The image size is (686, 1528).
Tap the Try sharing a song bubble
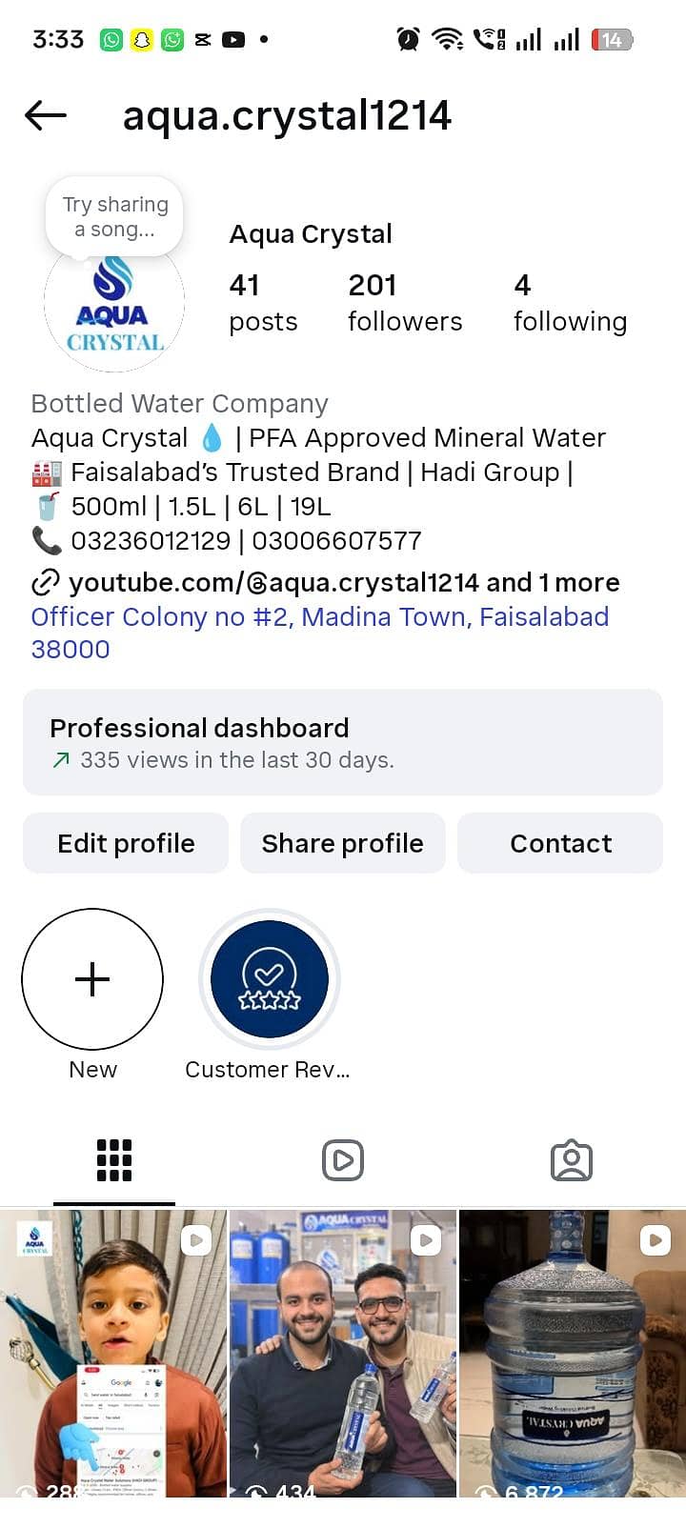pyautogui.click(x=114, y=217)
